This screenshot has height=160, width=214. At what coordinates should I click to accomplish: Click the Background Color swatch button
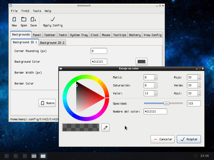(x=142, y=62)
